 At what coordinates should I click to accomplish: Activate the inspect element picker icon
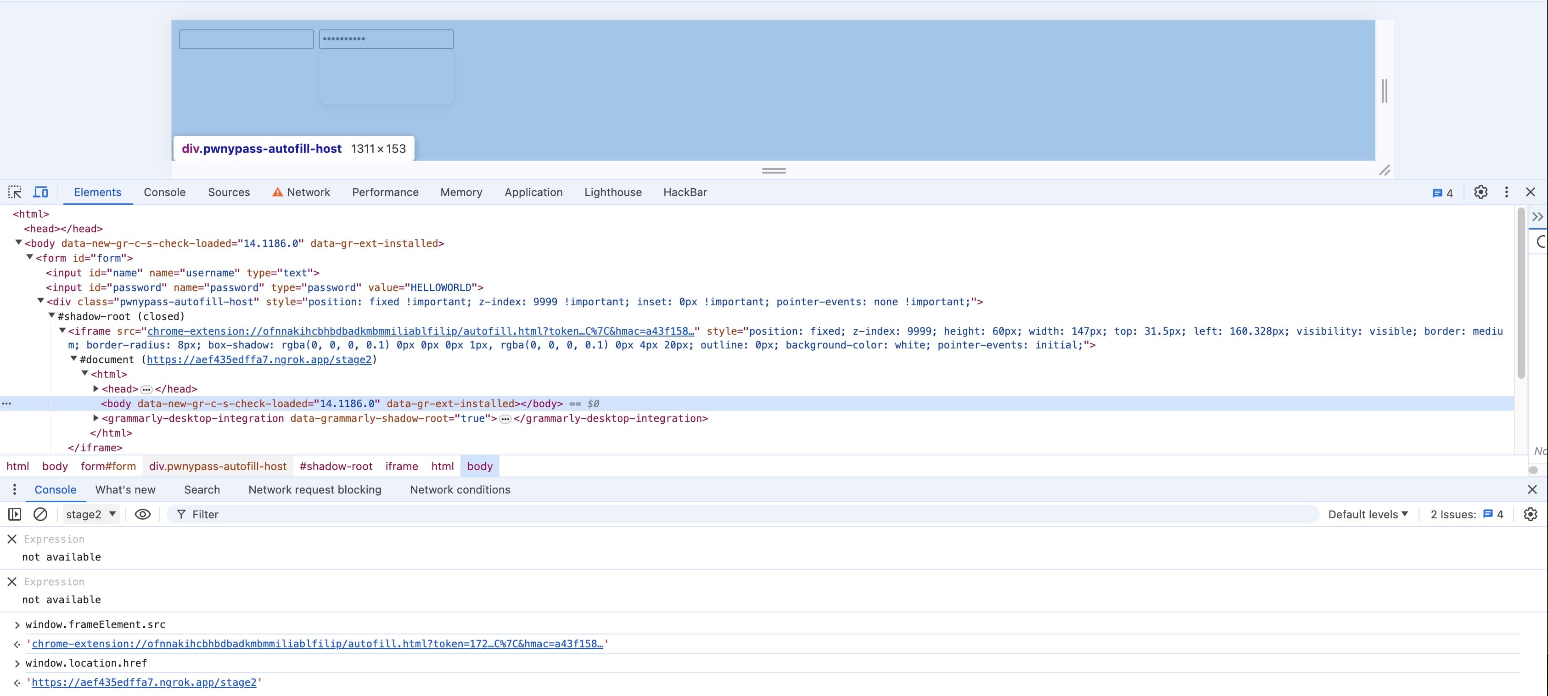(x=15, y=192)
